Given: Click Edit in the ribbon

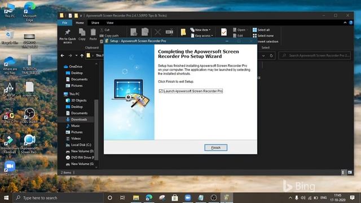Looking at the screenshot, I should coord(238,36).
